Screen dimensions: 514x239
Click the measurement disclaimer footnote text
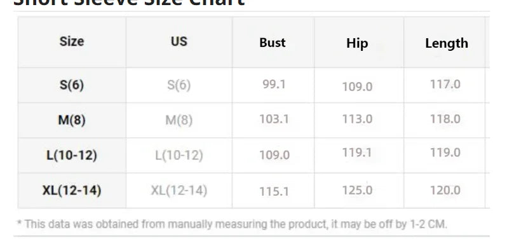coord(231,224)
